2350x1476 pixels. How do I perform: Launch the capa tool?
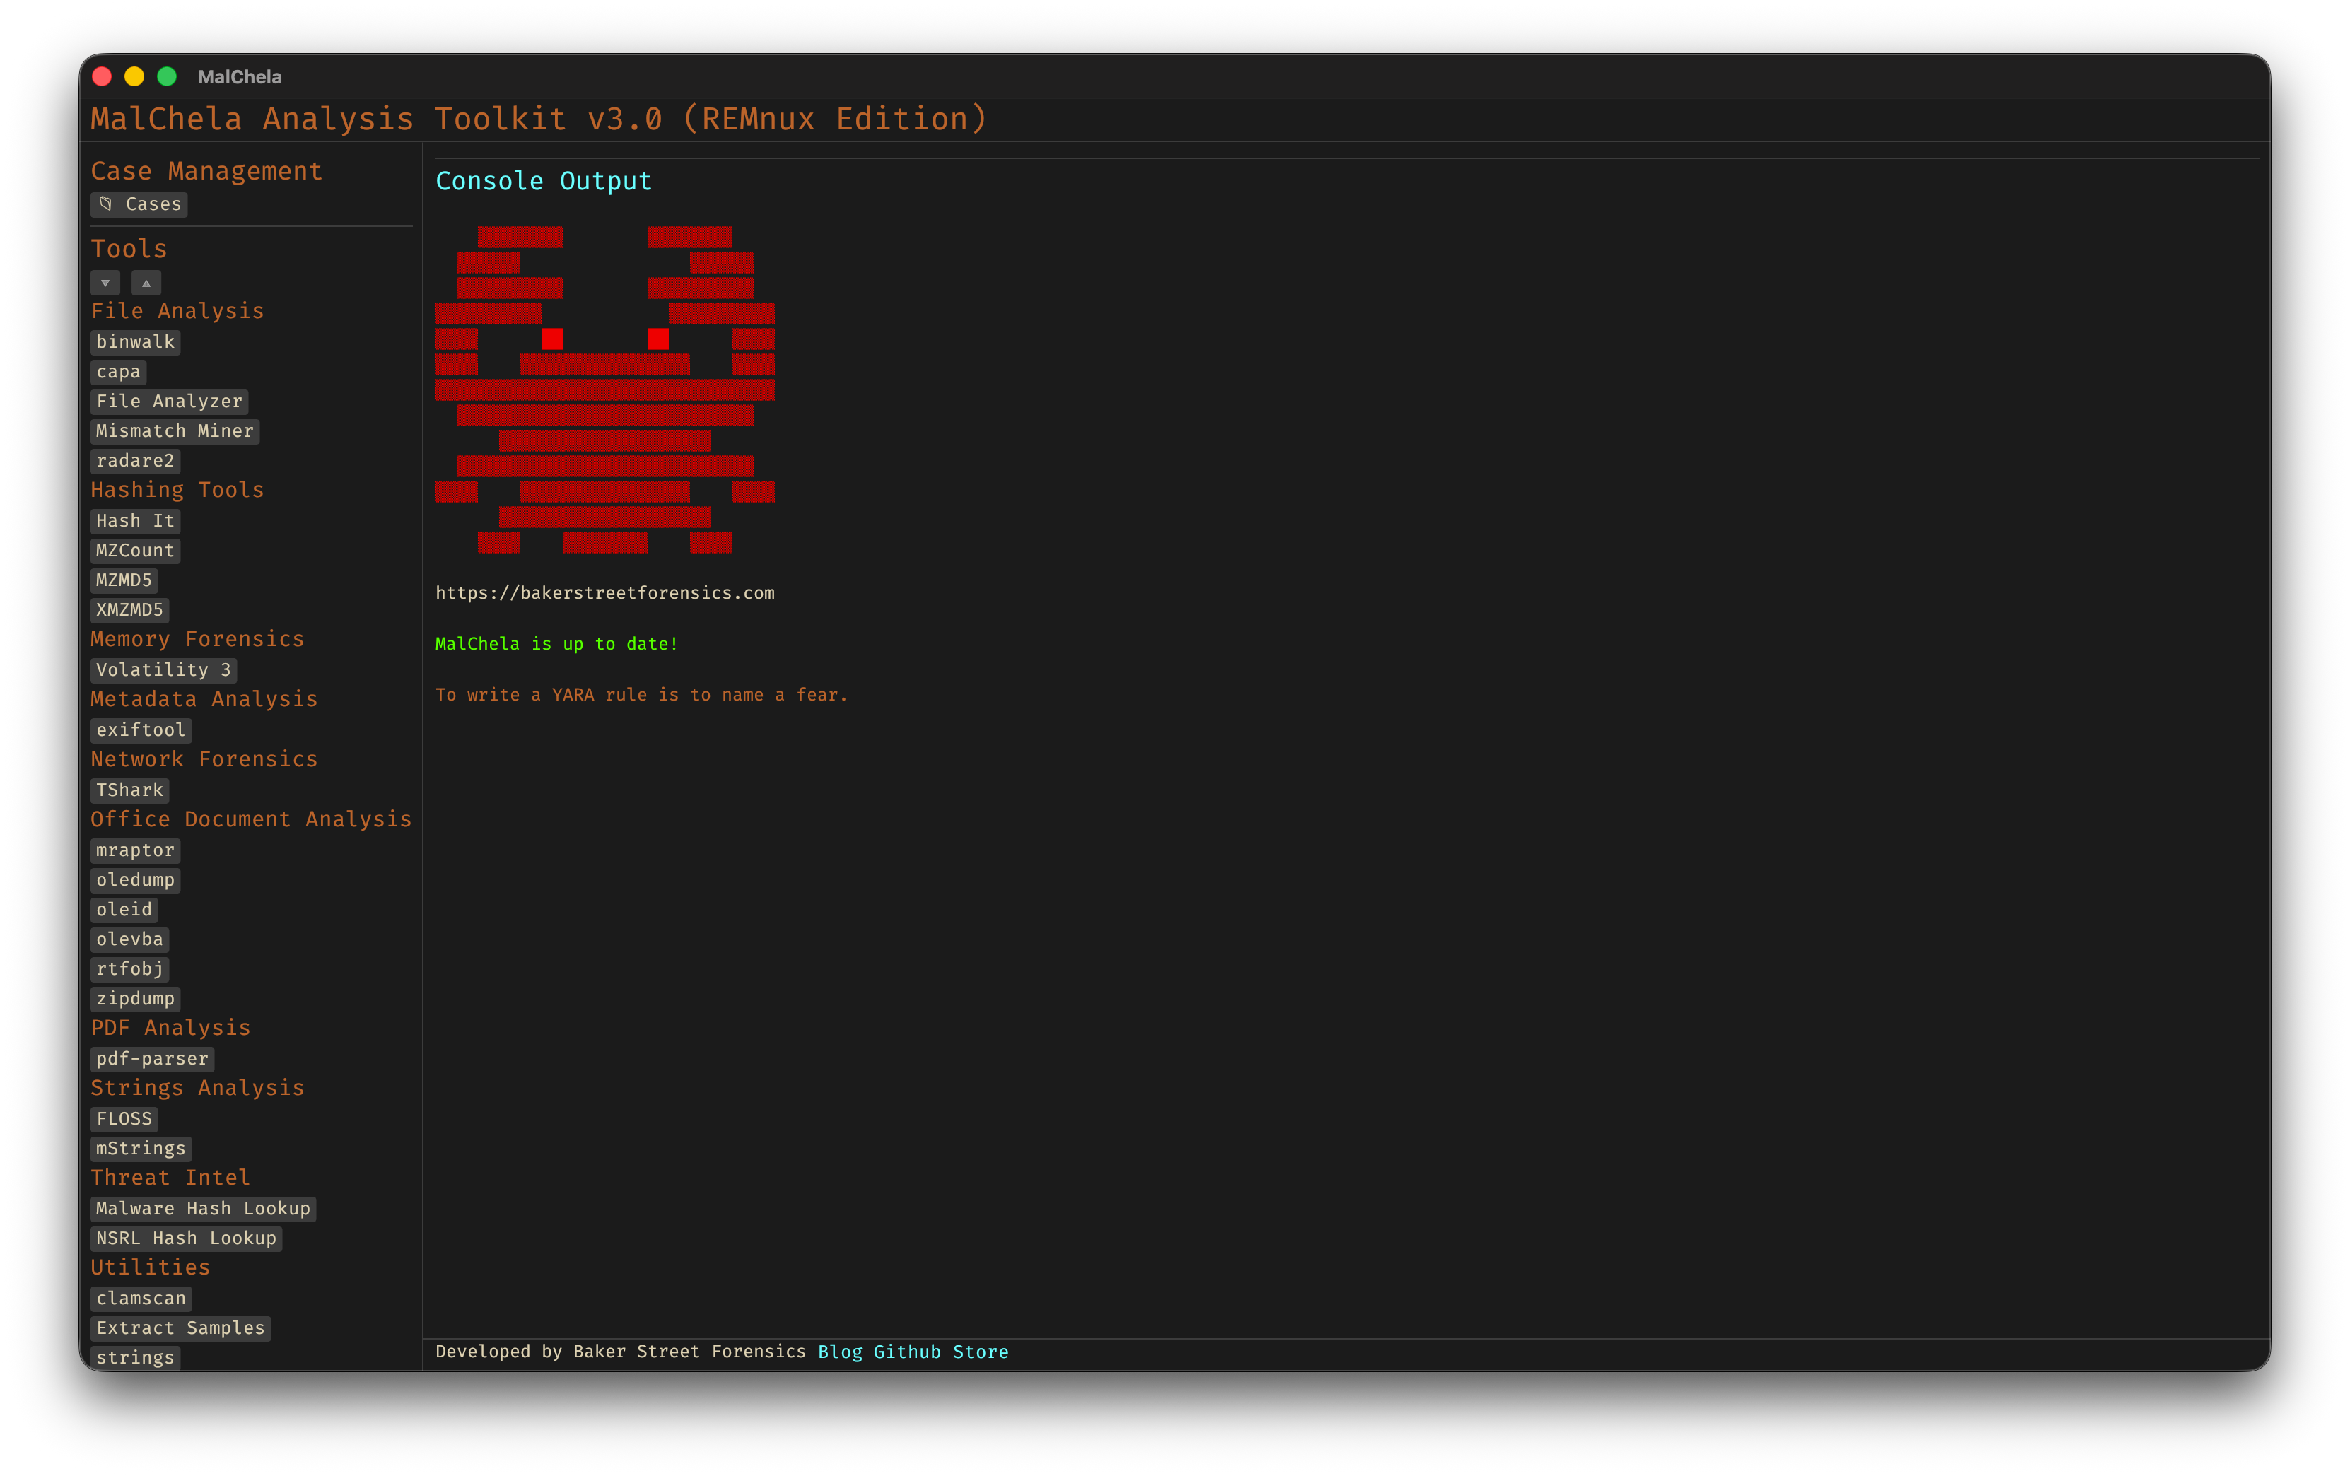click(118, 372)
